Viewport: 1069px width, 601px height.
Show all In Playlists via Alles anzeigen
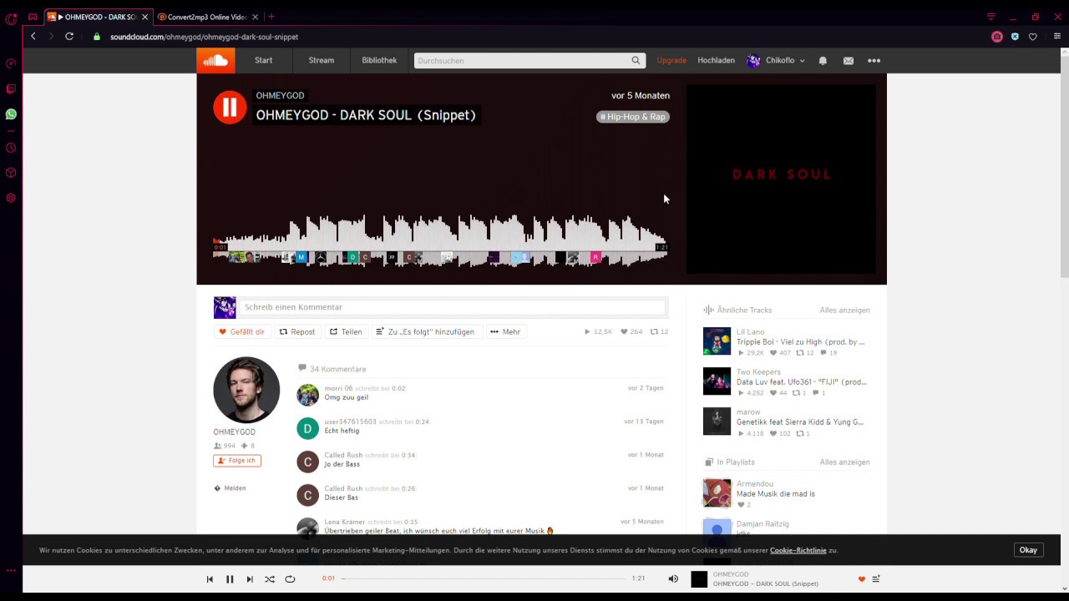[844, 462]
